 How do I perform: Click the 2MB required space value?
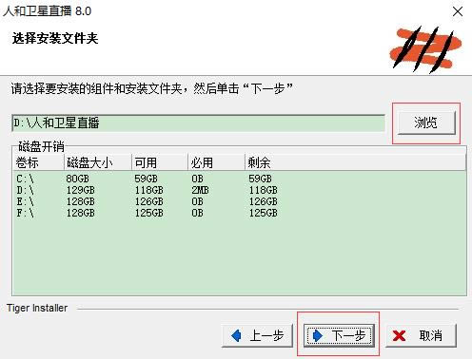200,190
